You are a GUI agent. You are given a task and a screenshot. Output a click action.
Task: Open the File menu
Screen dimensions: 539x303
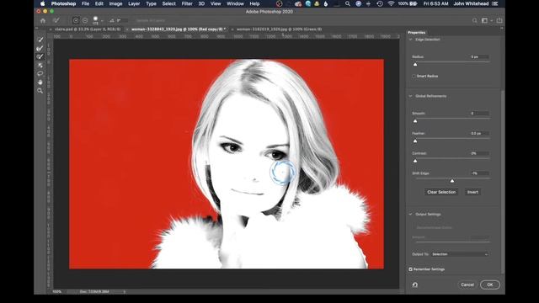point(85,3)
